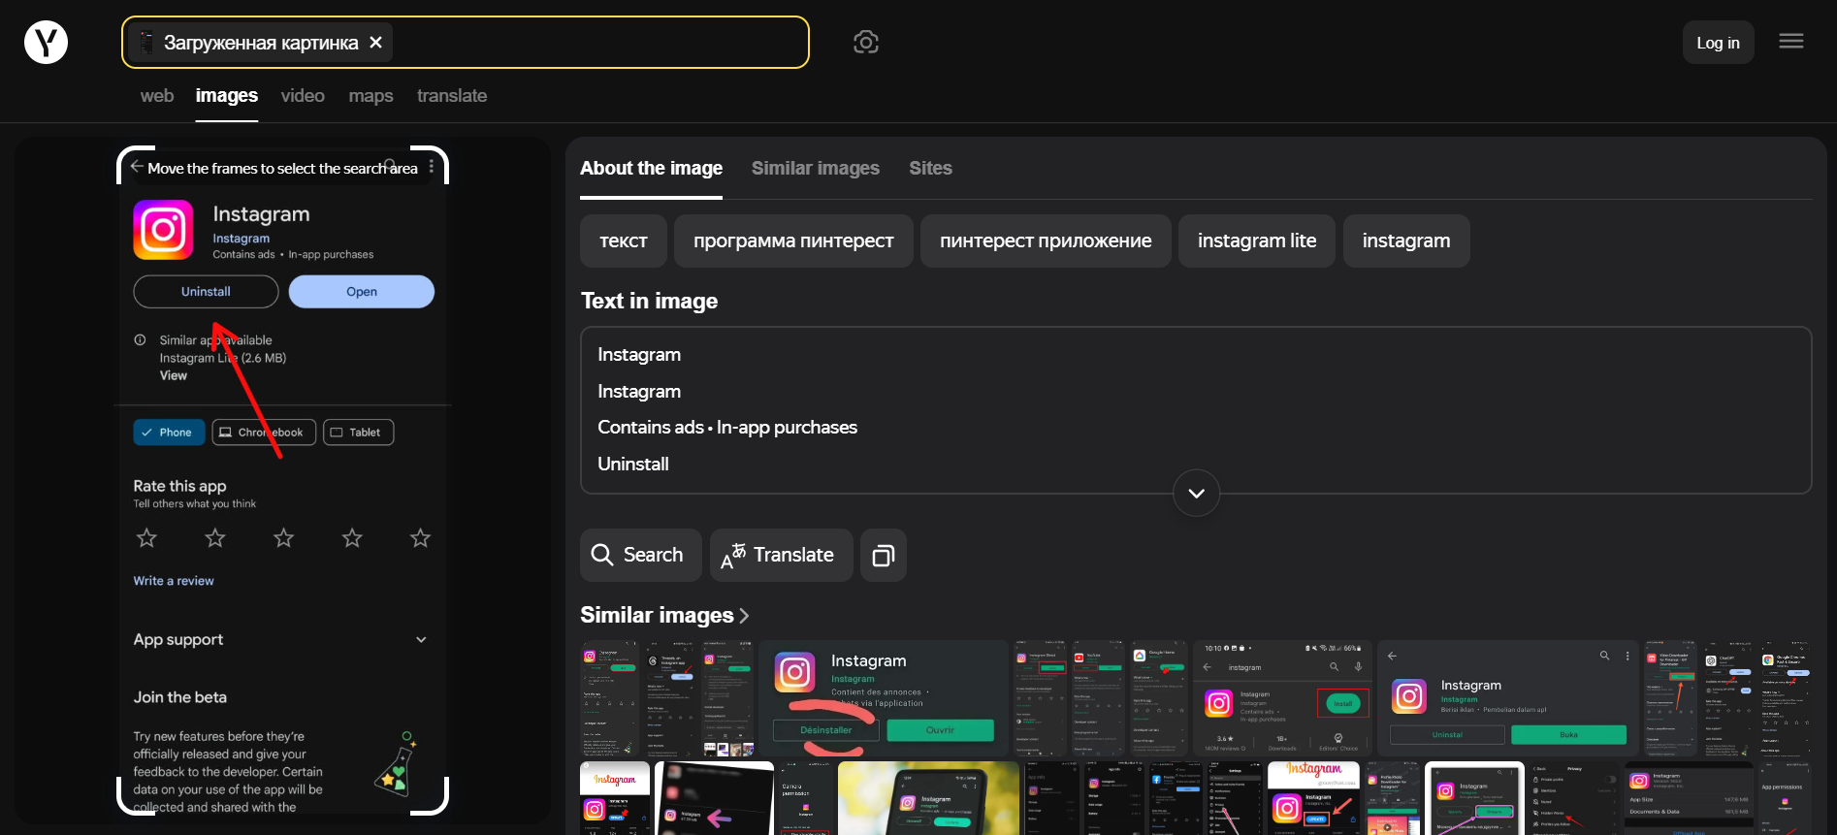1837x835 pixels.
Task: Open the video search category
Action: coord(303,96)
